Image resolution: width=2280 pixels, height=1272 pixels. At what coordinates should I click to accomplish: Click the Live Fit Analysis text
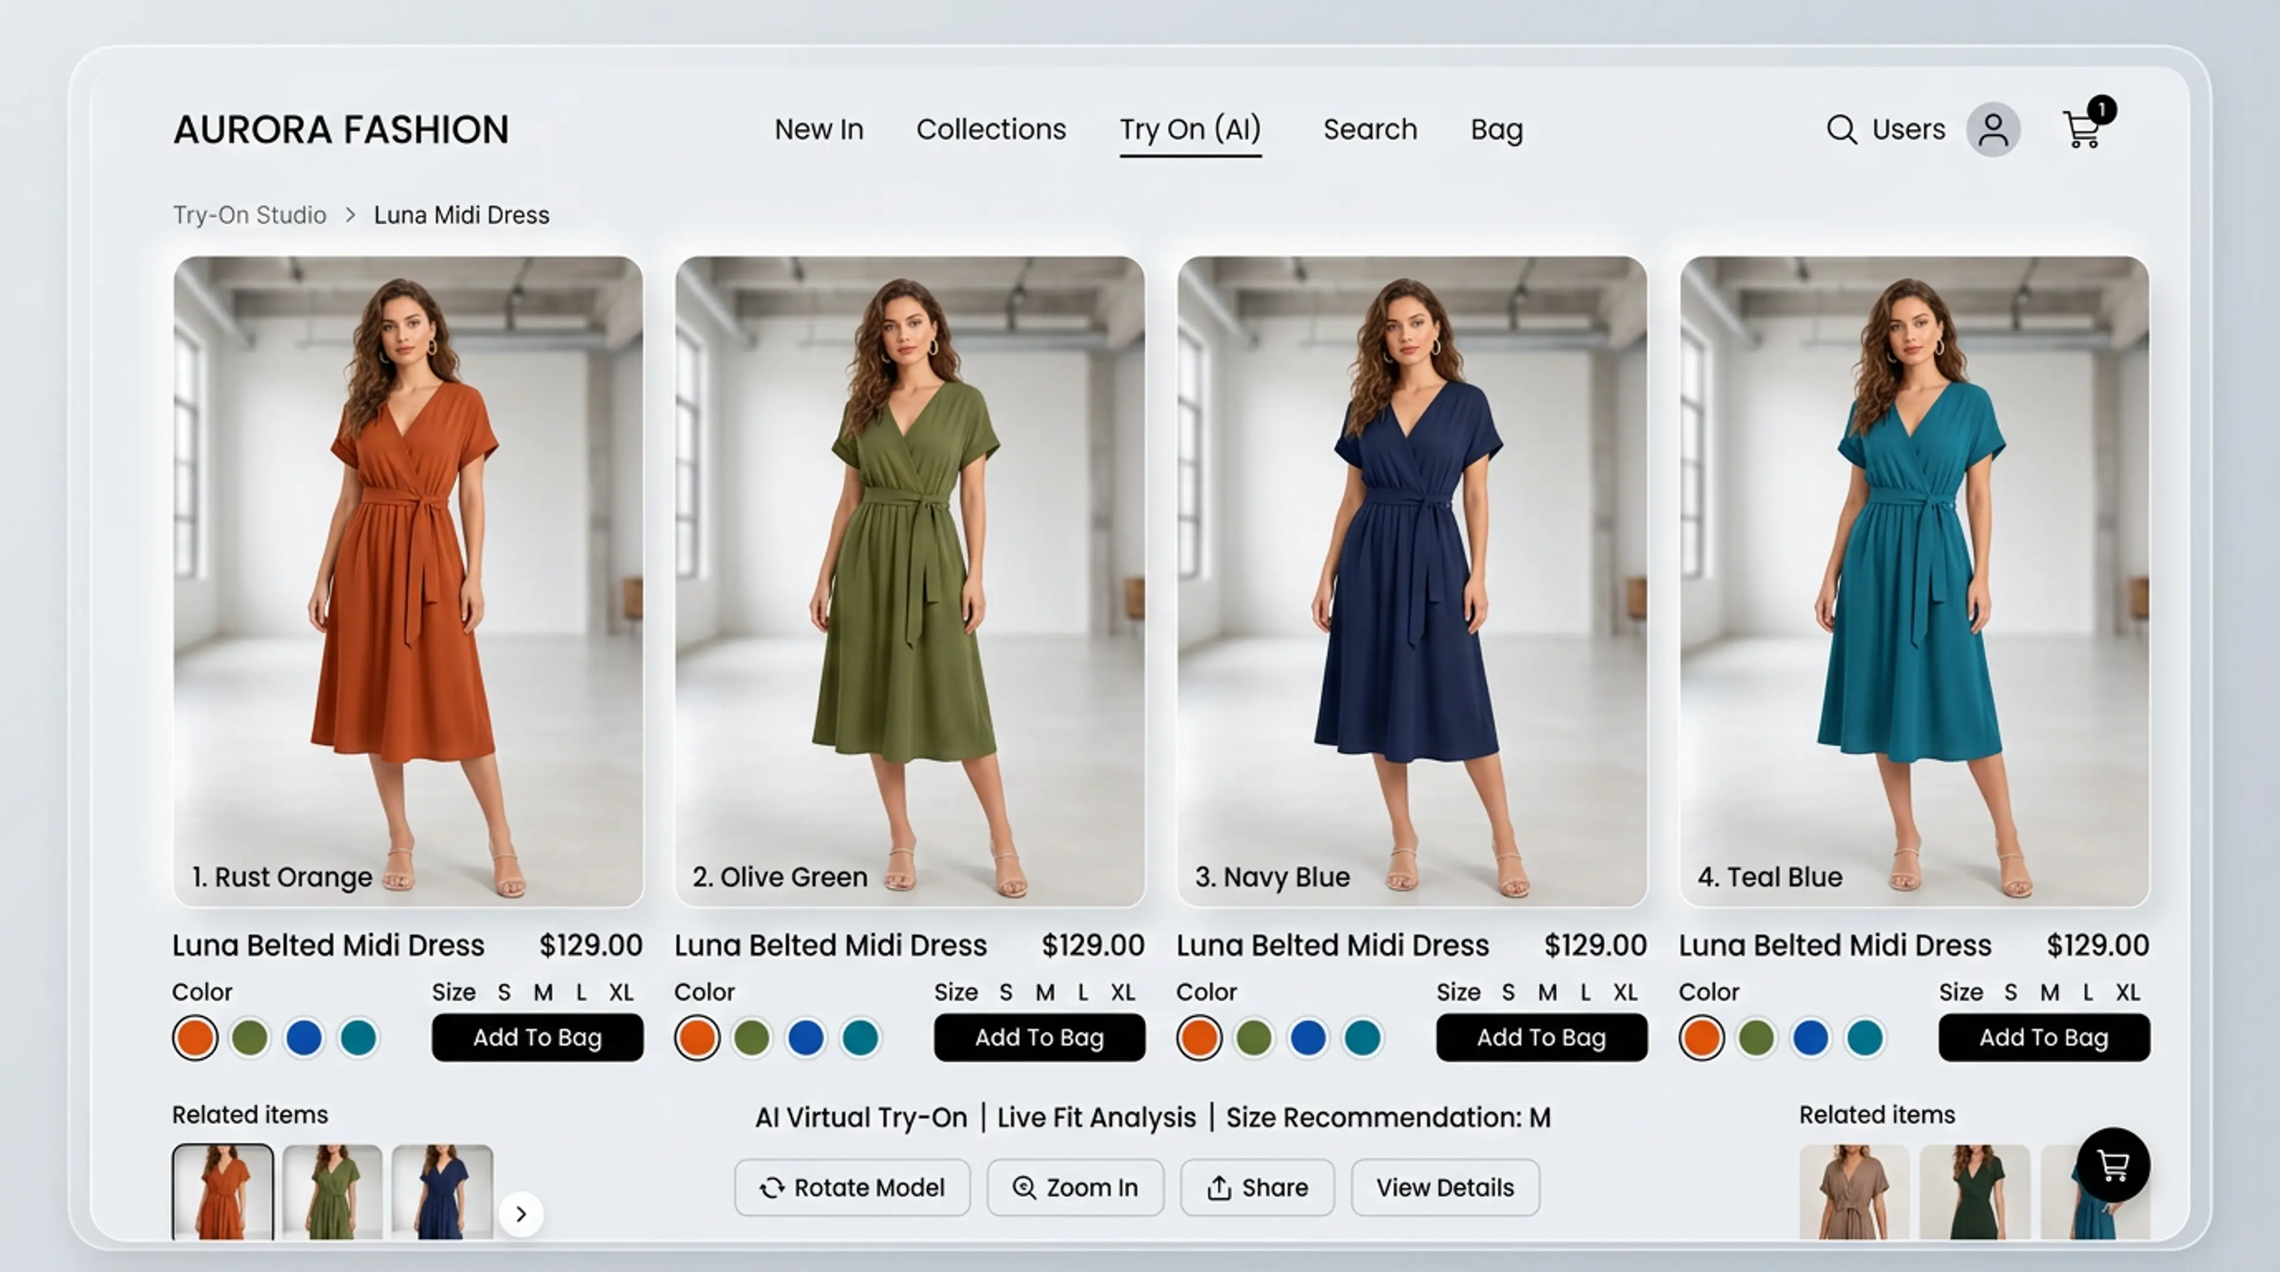[1095, 1117]
